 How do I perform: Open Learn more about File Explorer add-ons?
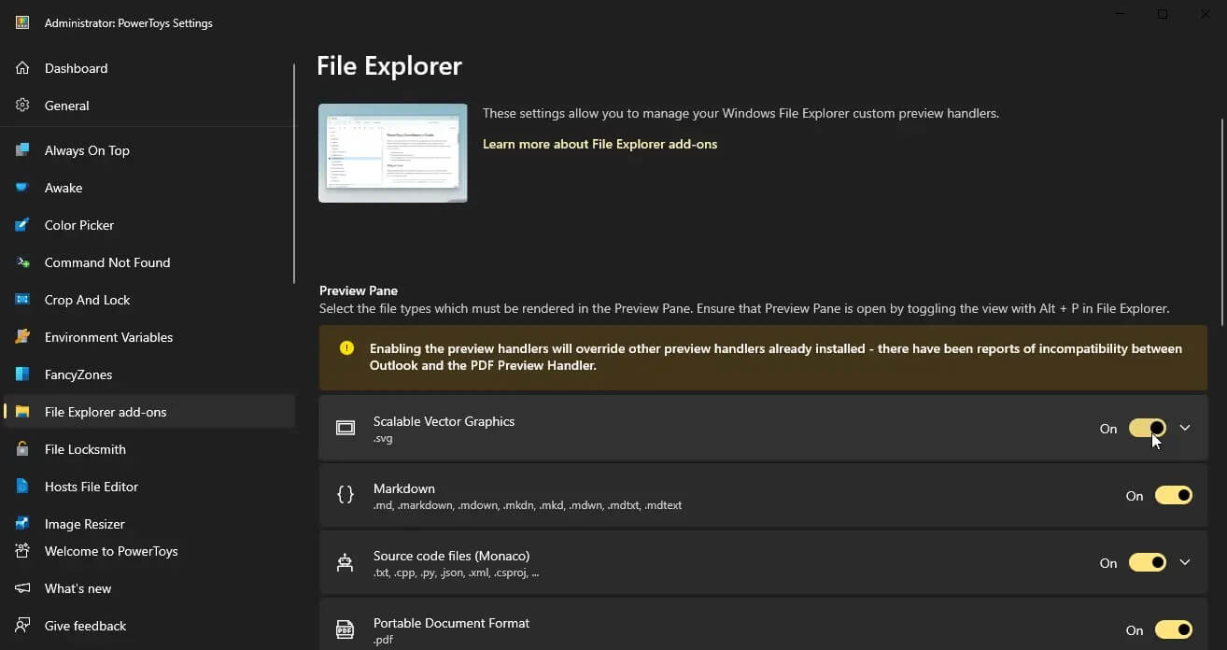coord(599,144)
